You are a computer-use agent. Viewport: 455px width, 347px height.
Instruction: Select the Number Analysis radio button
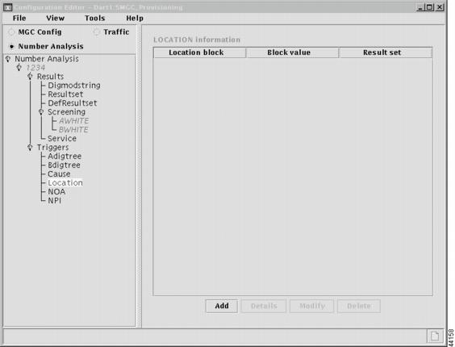tap(11, 47)
